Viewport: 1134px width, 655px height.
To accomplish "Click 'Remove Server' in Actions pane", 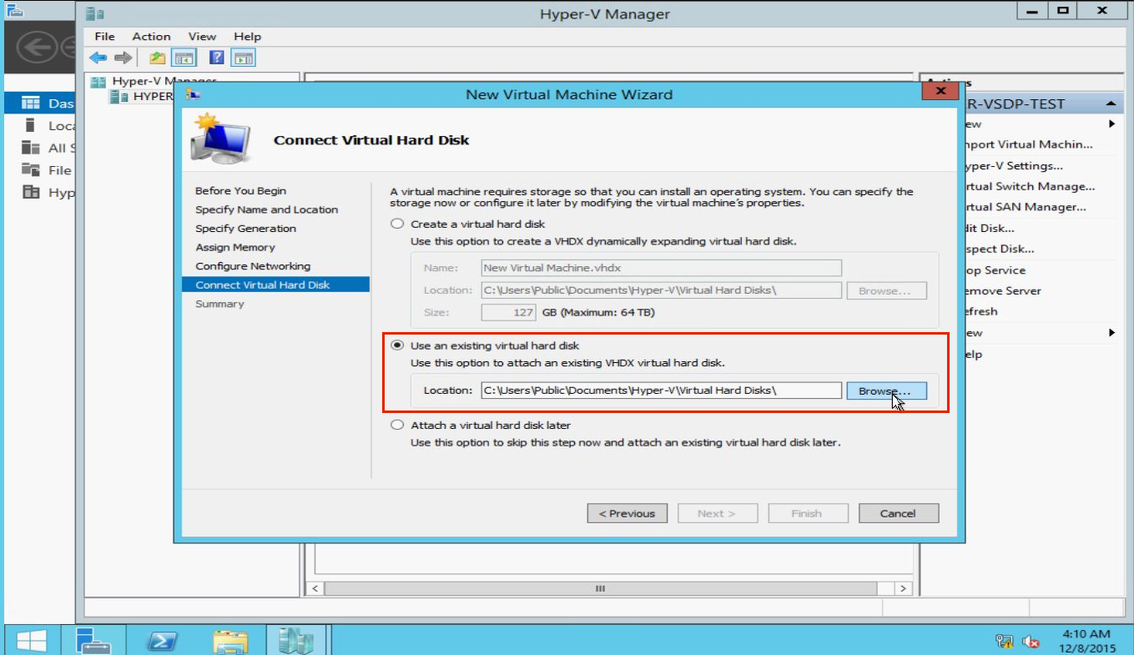I will pos(1001,291).
